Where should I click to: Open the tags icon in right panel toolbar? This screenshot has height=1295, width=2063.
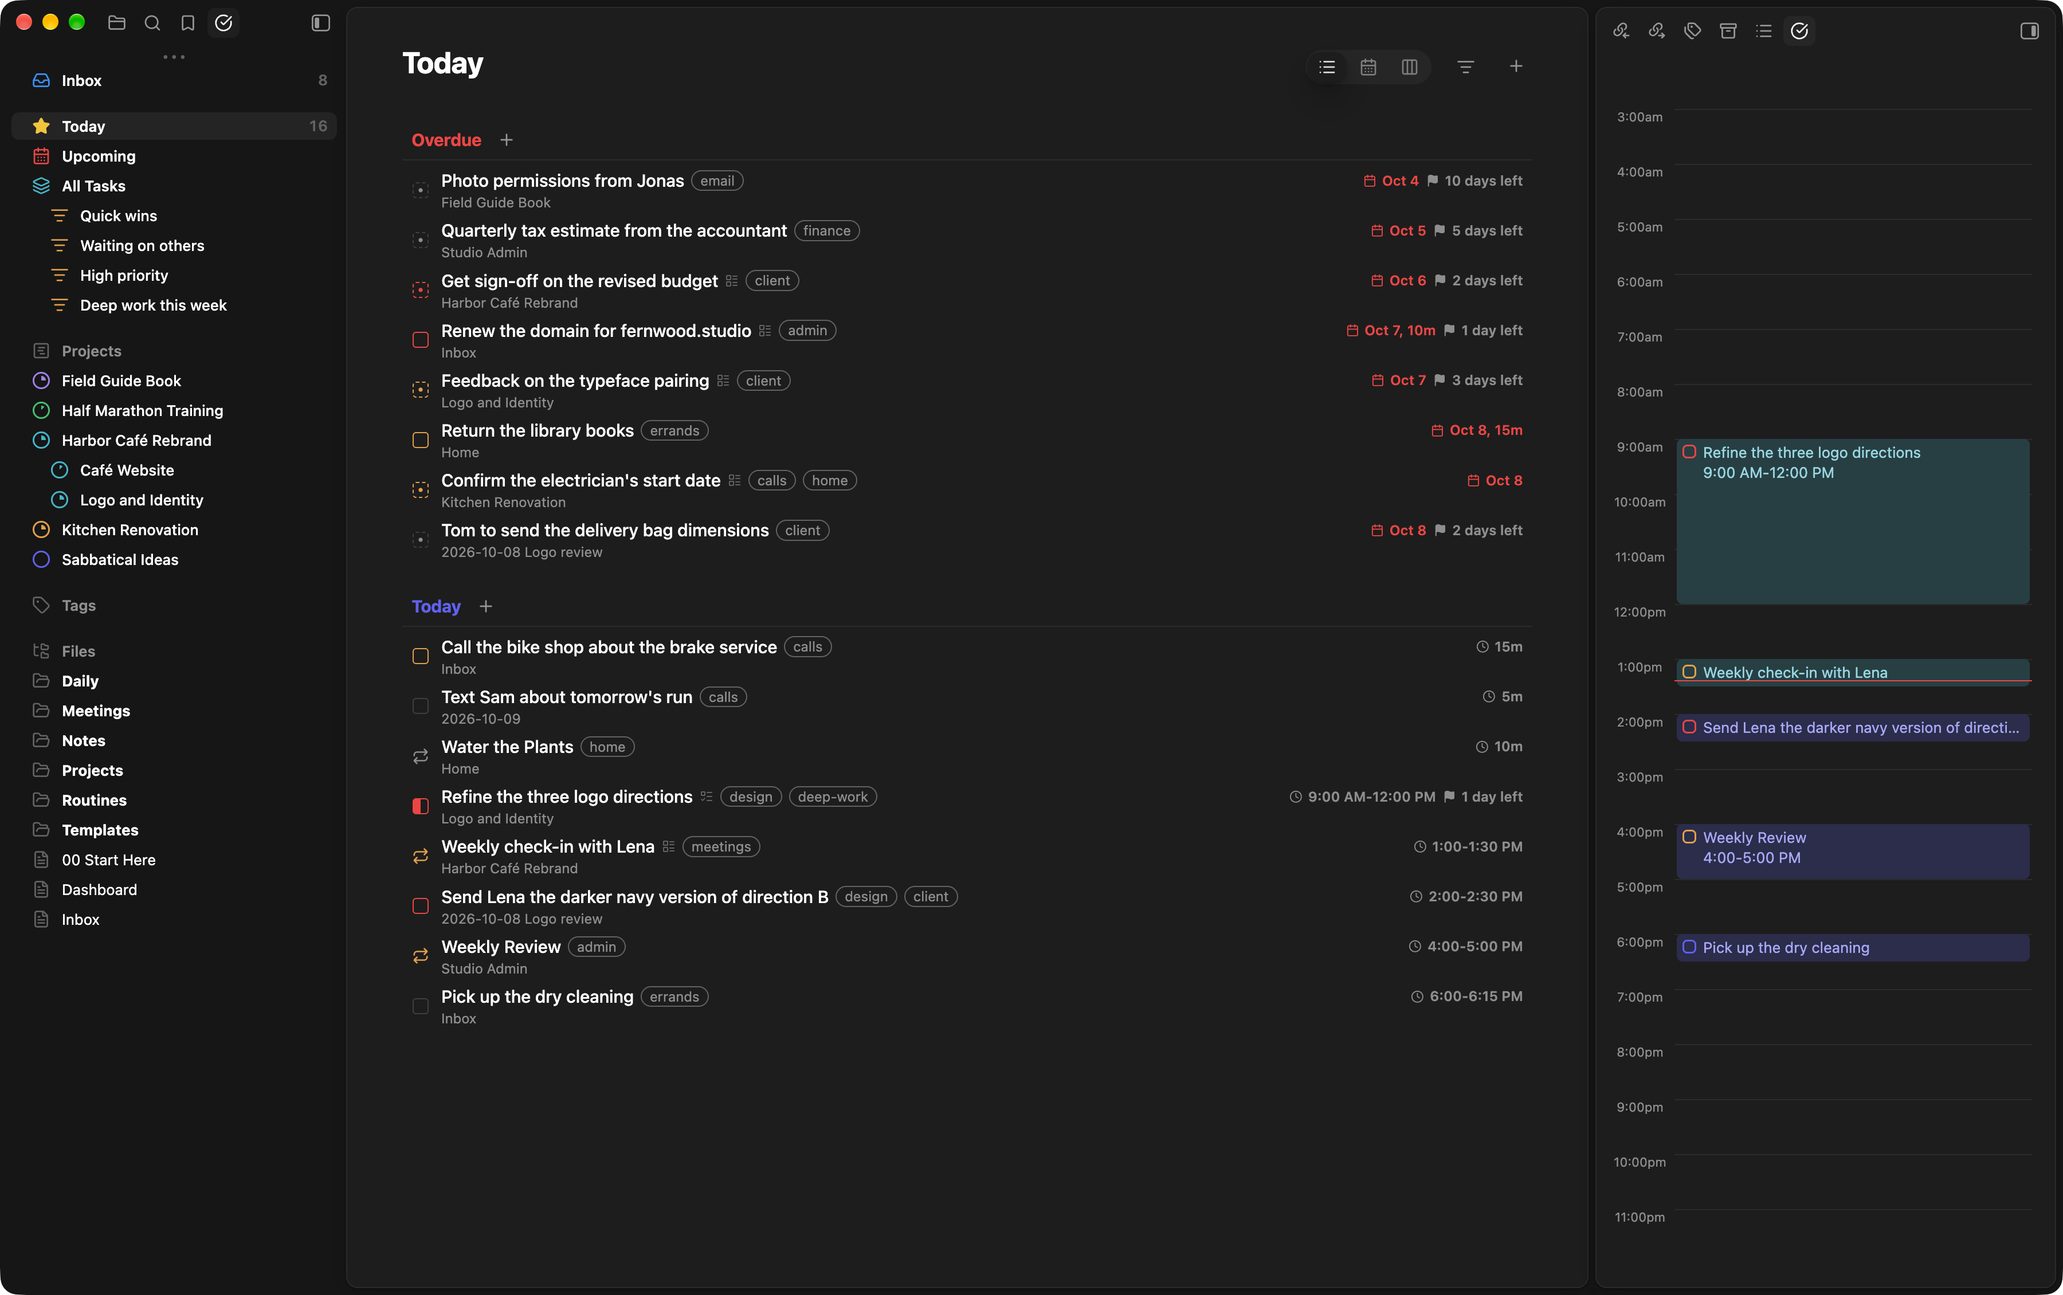[x=1692, y=31]
